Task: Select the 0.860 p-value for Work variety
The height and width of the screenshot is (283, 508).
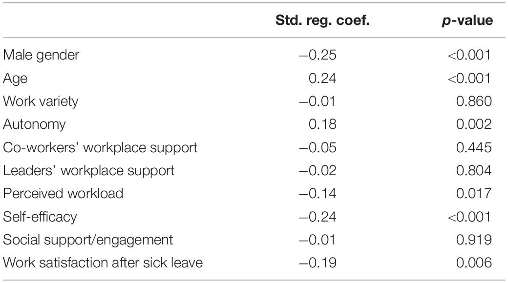Action: click(474, 101)
